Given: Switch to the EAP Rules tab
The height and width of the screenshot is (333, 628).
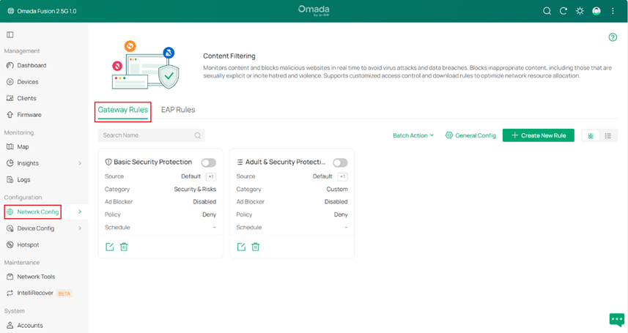Looking at the screenshot, I should (x=178, y=110).
